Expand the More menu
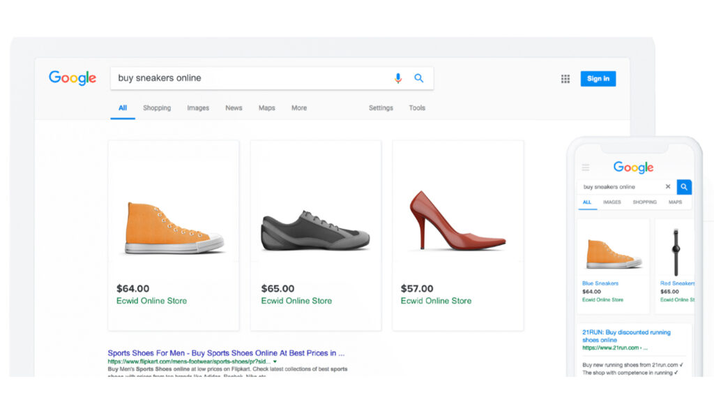The width and height of the screenshot is (714, 402). pos(299,108)
